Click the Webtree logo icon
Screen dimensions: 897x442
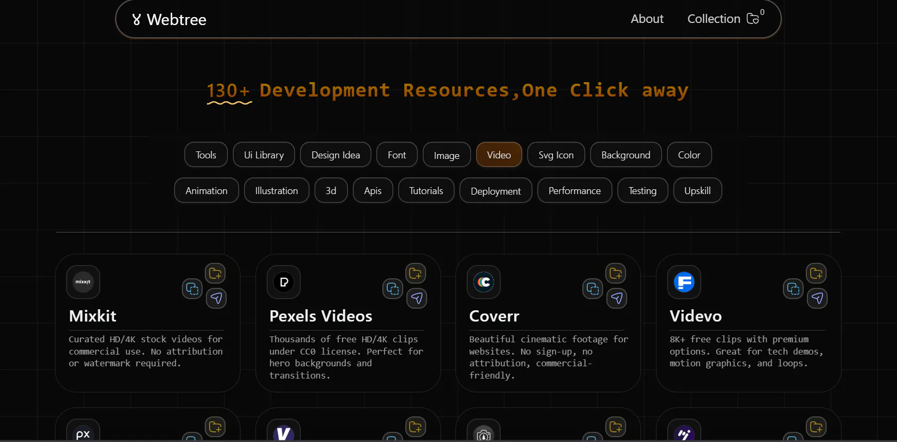(x=137, y=20)
